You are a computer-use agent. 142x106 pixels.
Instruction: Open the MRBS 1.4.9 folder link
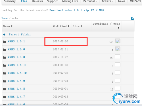(16, 81)
